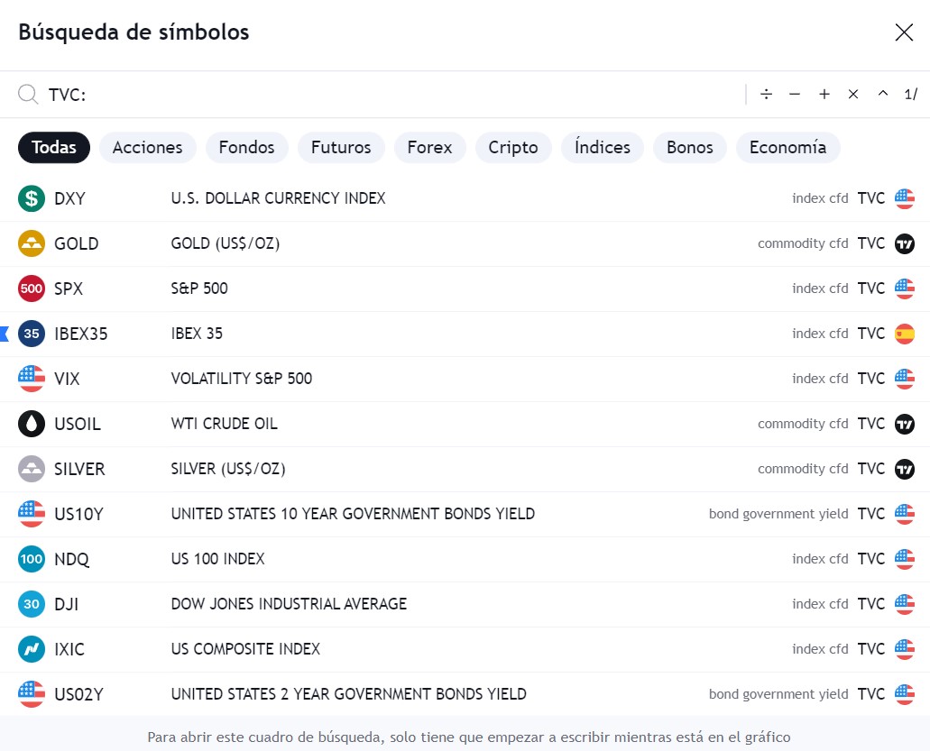The height and width of the screenshot is (751, 930).
Task: Click bond government yield label in US10Y row
Action: (778, 514)
